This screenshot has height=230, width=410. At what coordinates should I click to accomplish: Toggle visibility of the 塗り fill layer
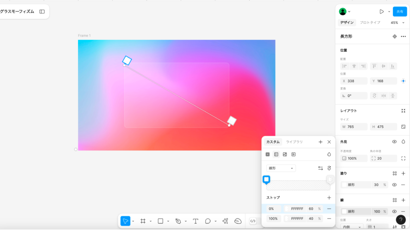(x=394, y=185)
